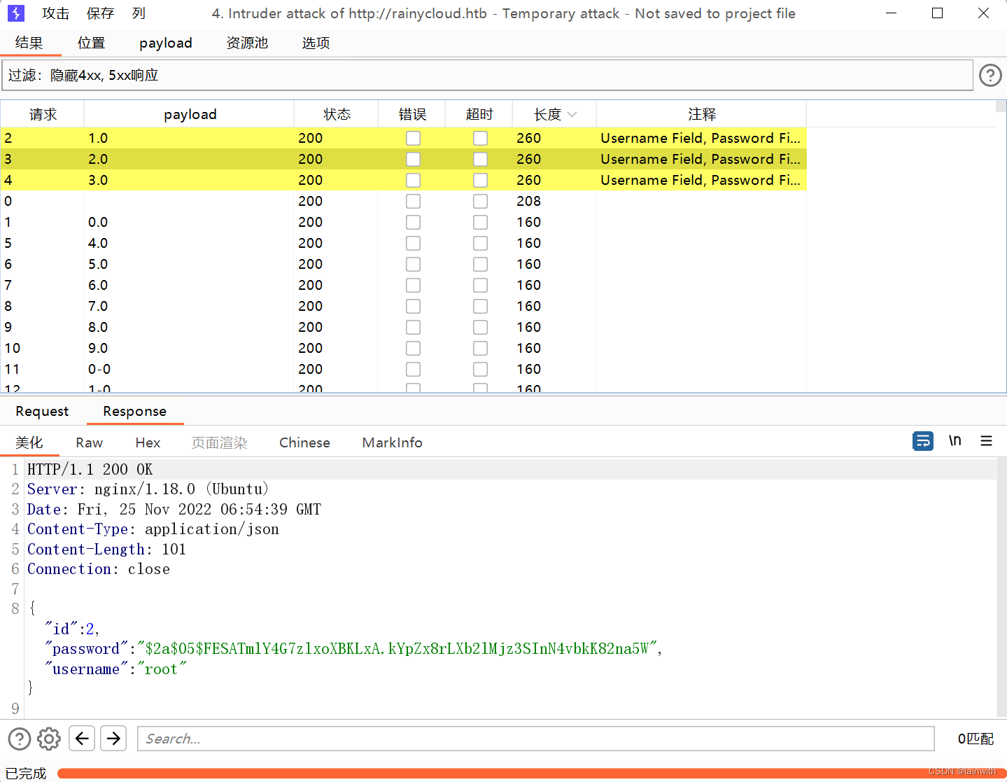This screenshot has height=782, width=1007.
Task: Click the help icon beside the search bar
Action: [x=20, y=739]
